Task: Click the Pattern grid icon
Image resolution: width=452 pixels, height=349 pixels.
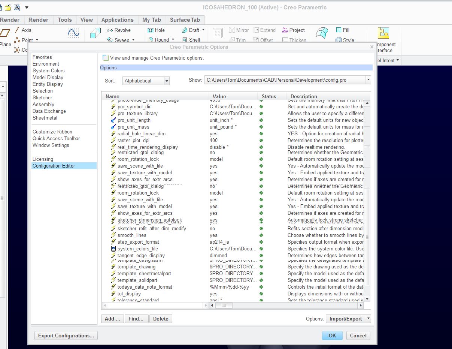Action: 218,33
